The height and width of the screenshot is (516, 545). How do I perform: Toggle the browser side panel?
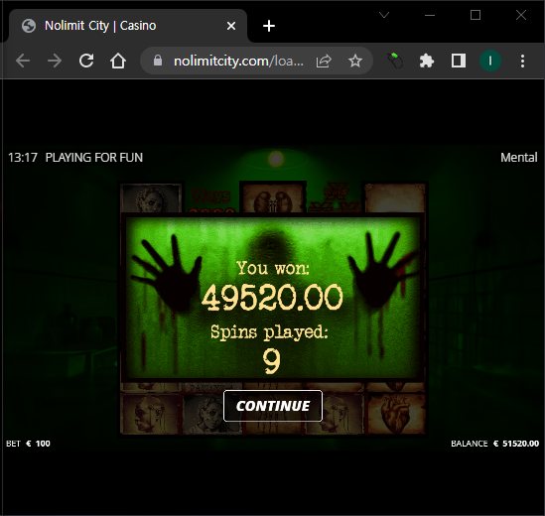tap(459, 61)
